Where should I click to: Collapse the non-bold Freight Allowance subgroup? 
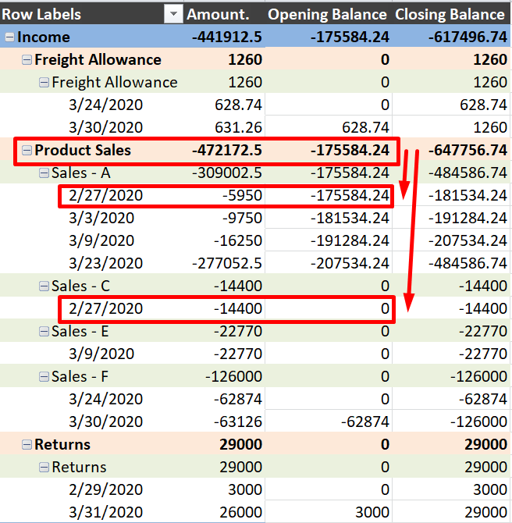pyautogui.click(x=44, y=83)
